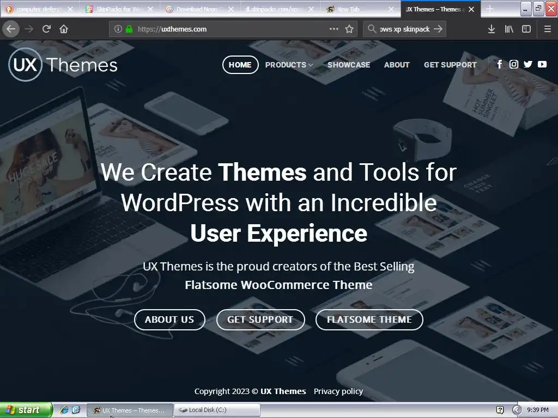558x418 pixels.
Task: Open the ABOUT page
Action: pos(397,65)
